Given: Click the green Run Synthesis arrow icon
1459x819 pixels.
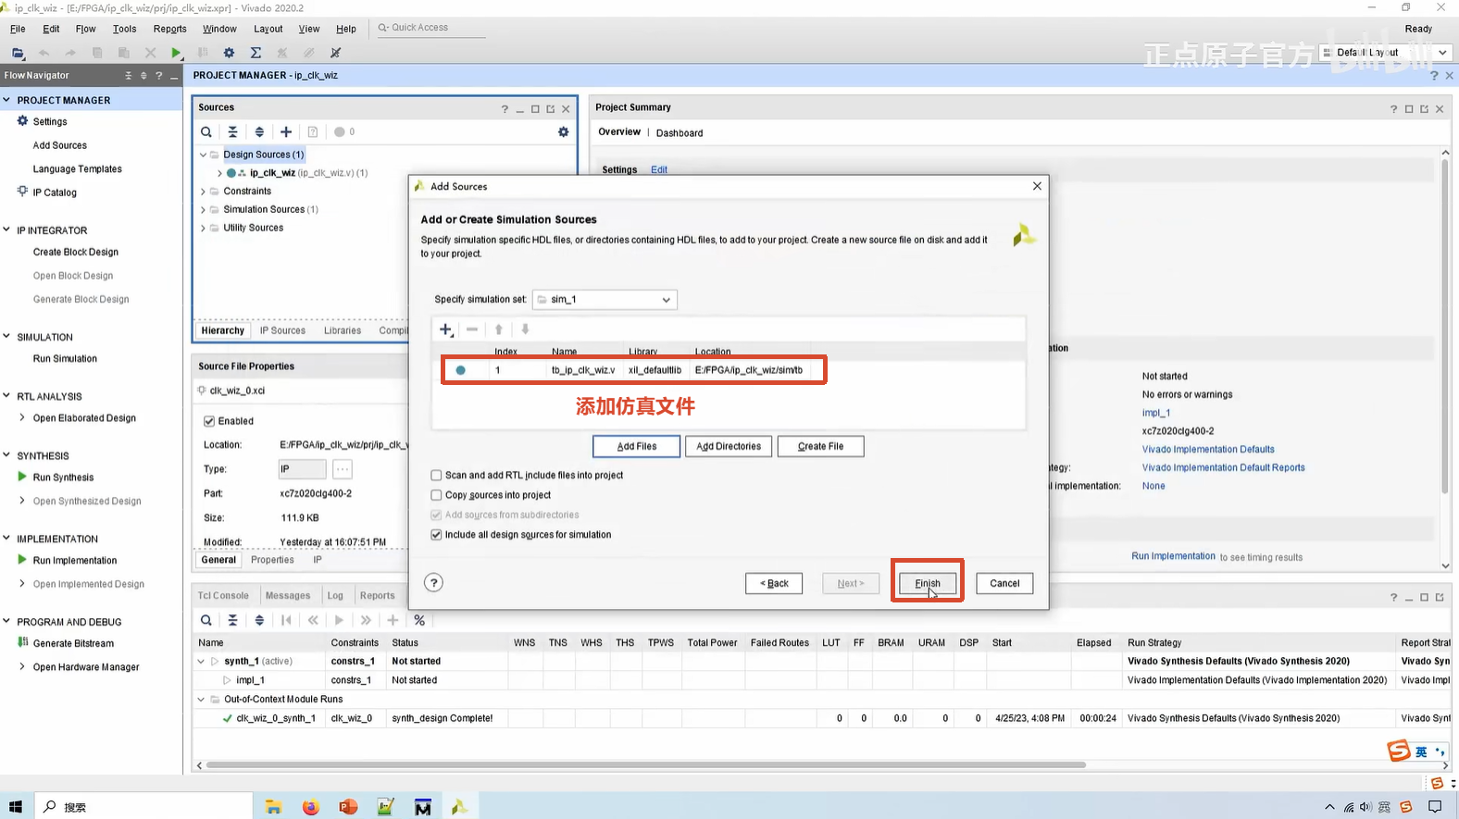Looking at the screenshot, I should (22, 477).
